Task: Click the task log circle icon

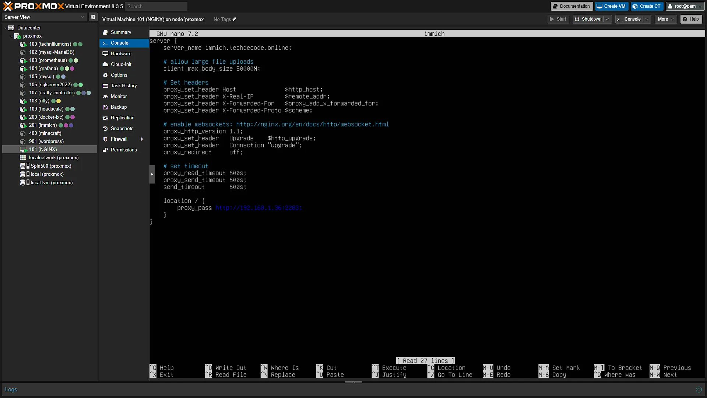Action: pyautogui.click(x=699, y=390)
